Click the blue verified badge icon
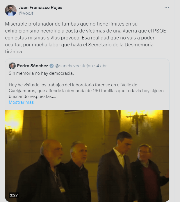 51,66
